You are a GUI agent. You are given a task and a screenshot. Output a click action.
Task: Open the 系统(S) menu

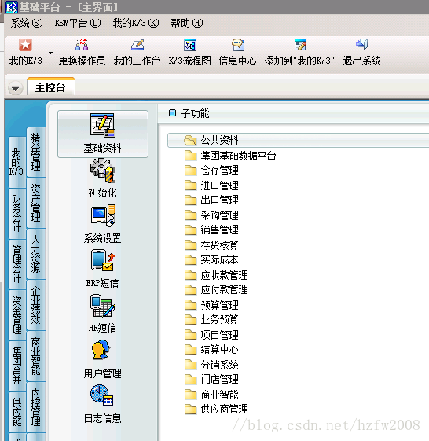pos(27,23)
